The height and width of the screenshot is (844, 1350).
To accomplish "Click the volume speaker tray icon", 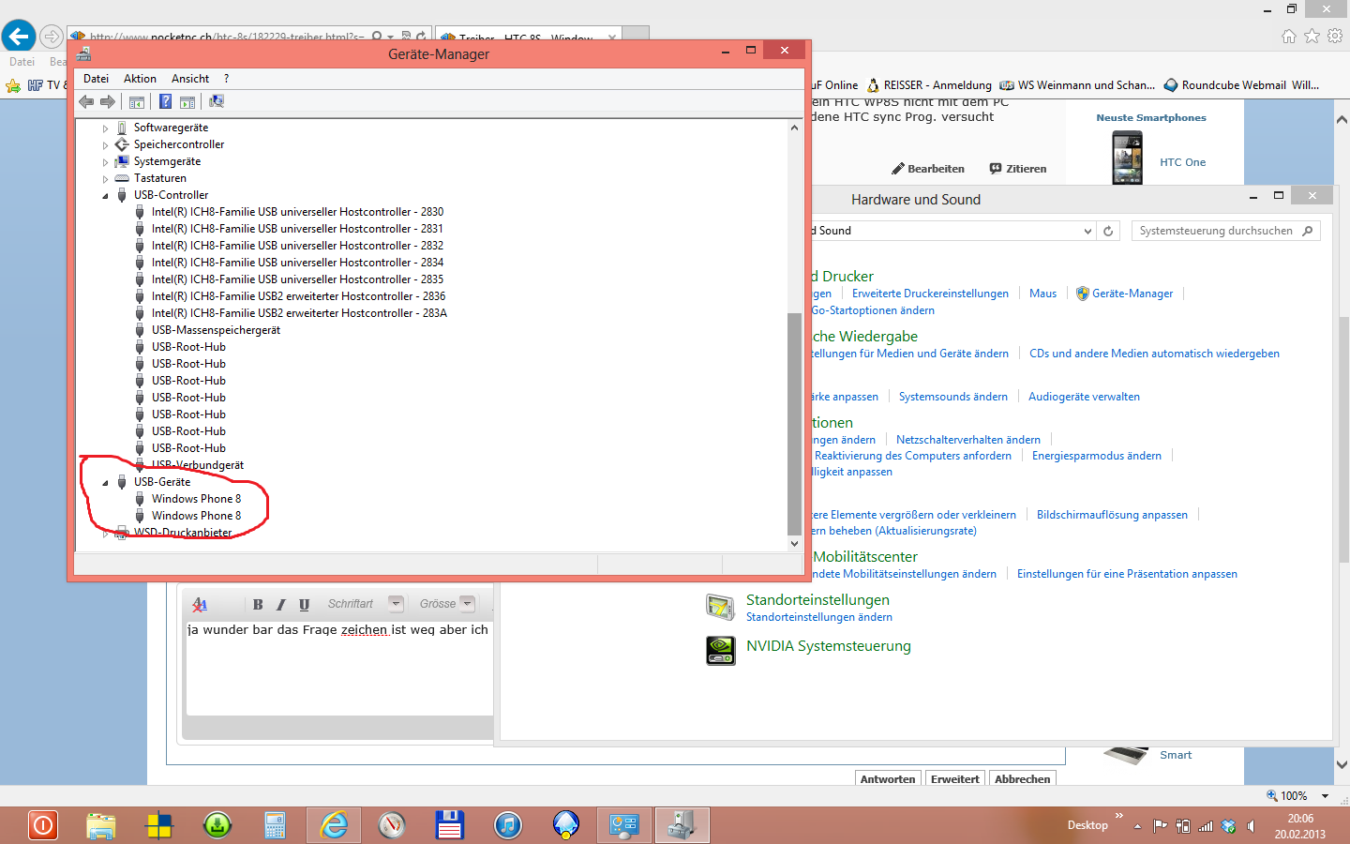I will click(x=1251, y=826).
